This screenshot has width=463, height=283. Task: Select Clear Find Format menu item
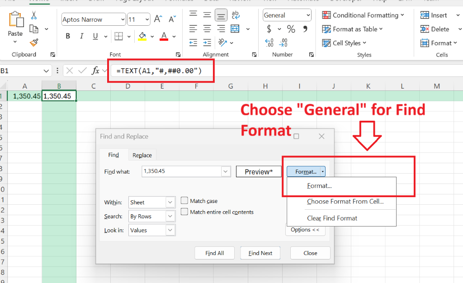click(x=332, y=218)
